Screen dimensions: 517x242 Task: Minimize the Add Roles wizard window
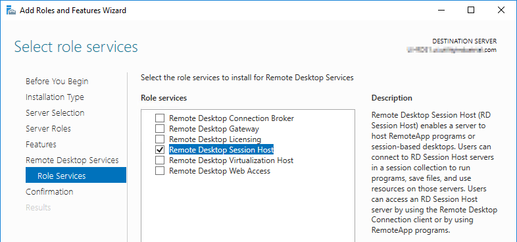click(441, 11)
